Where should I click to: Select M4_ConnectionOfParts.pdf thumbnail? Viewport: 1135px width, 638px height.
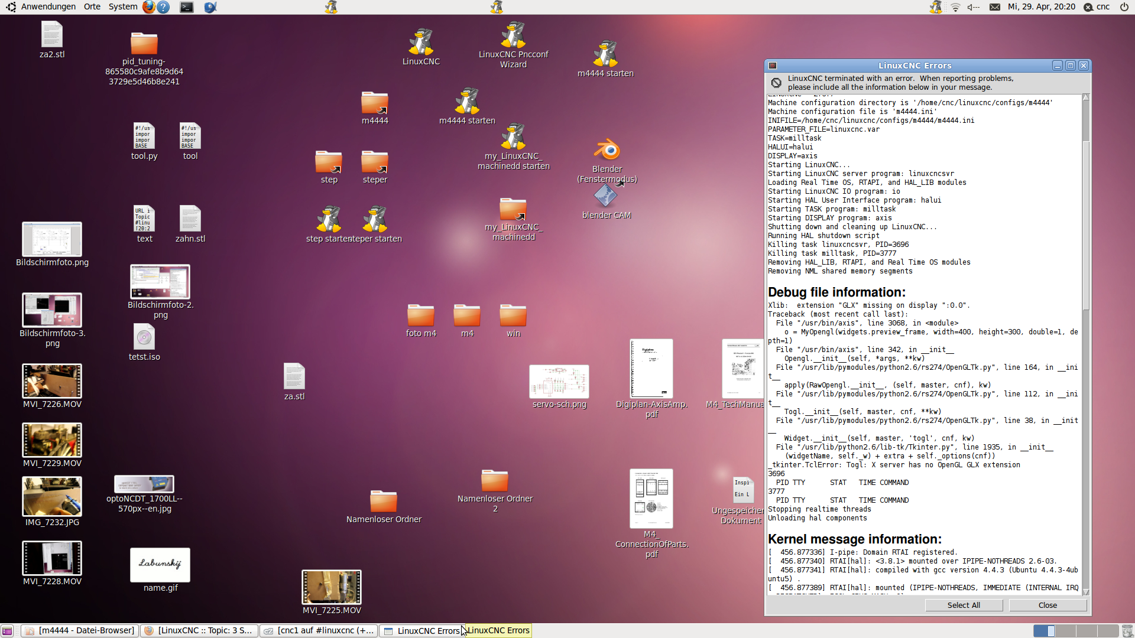651,499
